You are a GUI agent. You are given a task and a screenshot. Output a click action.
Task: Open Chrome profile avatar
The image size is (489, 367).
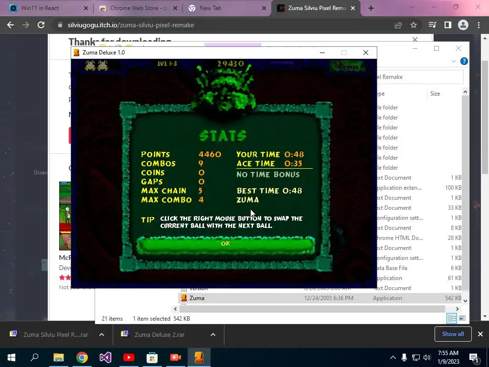click(x=463, y=25)
